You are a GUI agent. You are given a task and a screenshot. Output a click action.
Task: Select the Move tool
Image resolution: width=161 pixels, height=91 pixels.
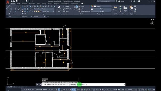click(x=19, y=8)
